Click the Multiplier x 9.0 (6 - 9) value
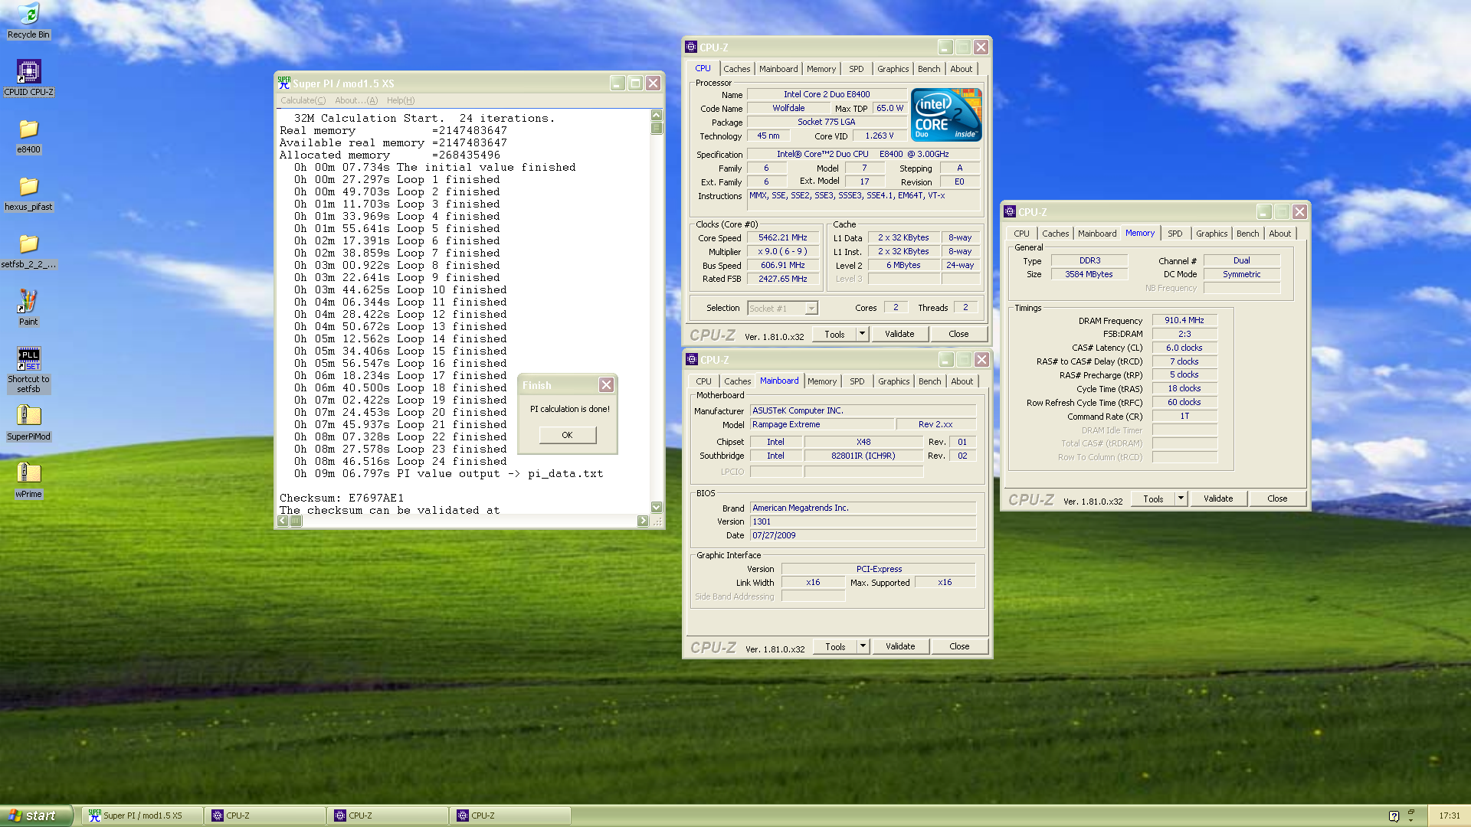Viewport: 1471px width, 827px height. point(782,252)
